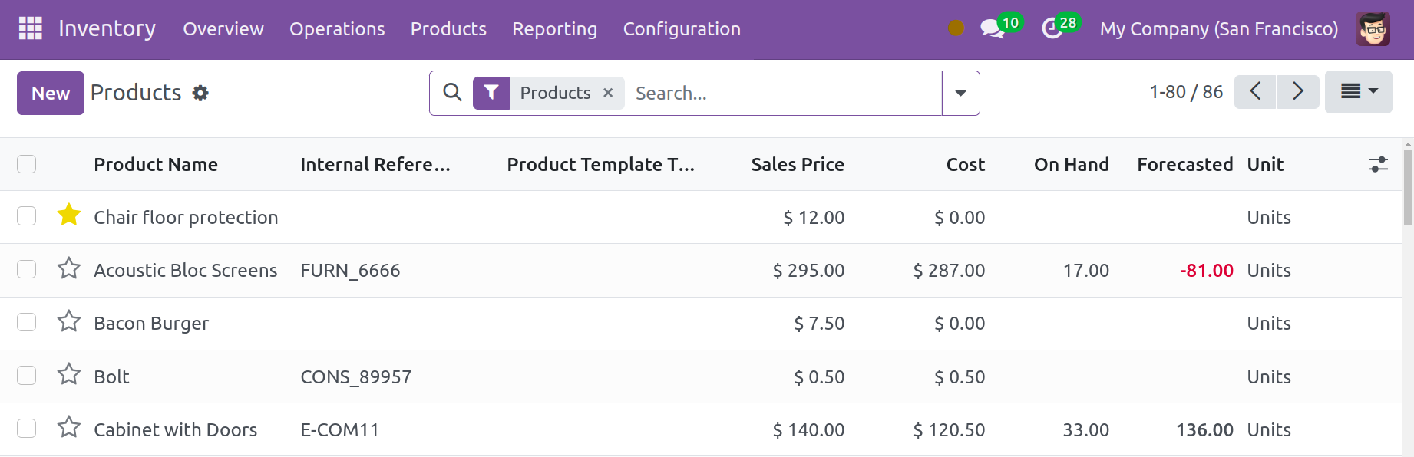The height and width of the screenshot is (457, 1414).
Task: Star the Acoustic Bloc Screens product
Action: coord(69,268)
